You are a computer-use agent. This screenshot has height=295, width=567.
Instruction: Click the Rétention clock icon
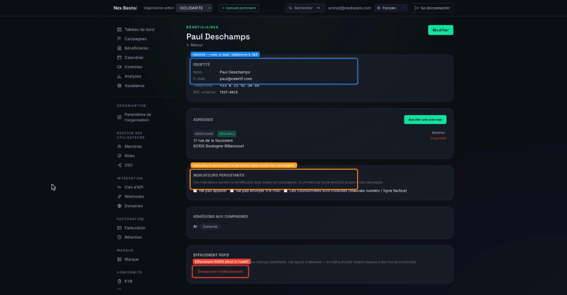[x=119, y=237]
